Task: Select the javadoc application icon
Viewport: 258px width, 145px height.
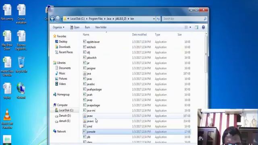Action: point(85,84)
